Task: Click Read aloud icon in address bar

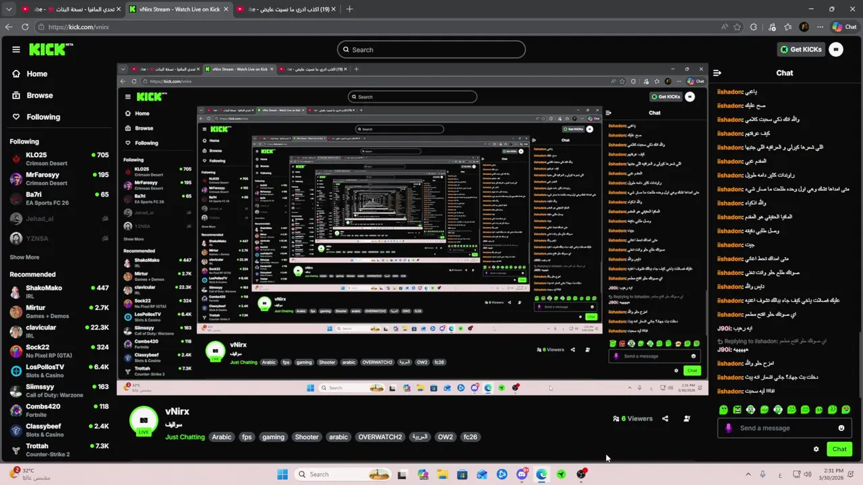Action: click(x=725, y=27)
